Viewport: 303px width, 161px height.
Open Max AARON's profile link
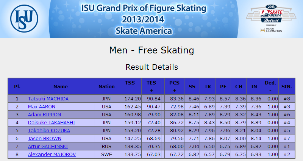(42, 107)
